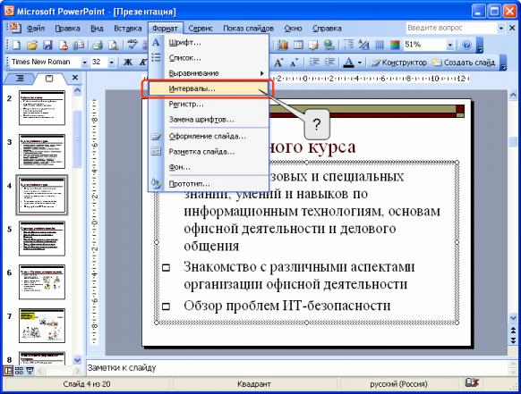Choose Разметка слайда... menu item
521x394 pixels.
[x=209, y=152]
